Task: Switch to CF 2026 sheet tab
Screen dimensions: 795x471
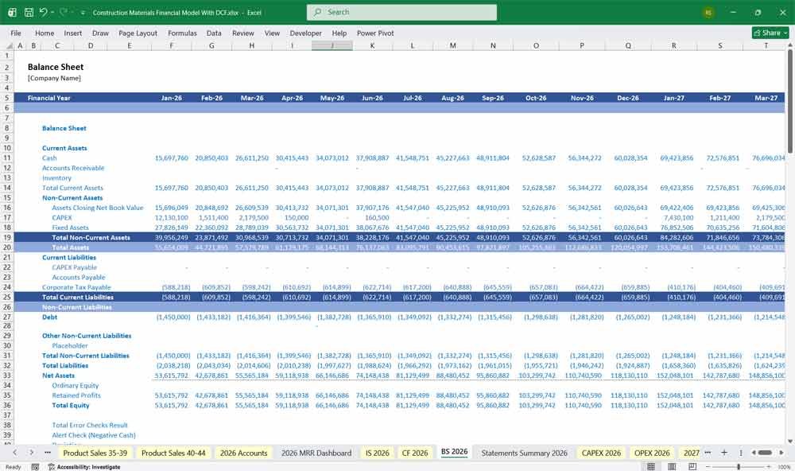Action: (x=415, y=453)
